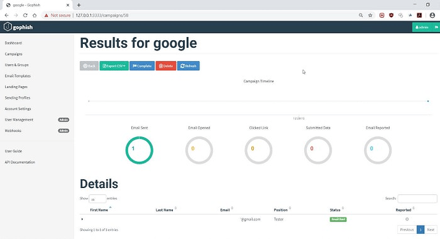This screenshot has height=239, width=440.
Task: Expand the Tester row details arrow
Action: [x=82, y=219]
